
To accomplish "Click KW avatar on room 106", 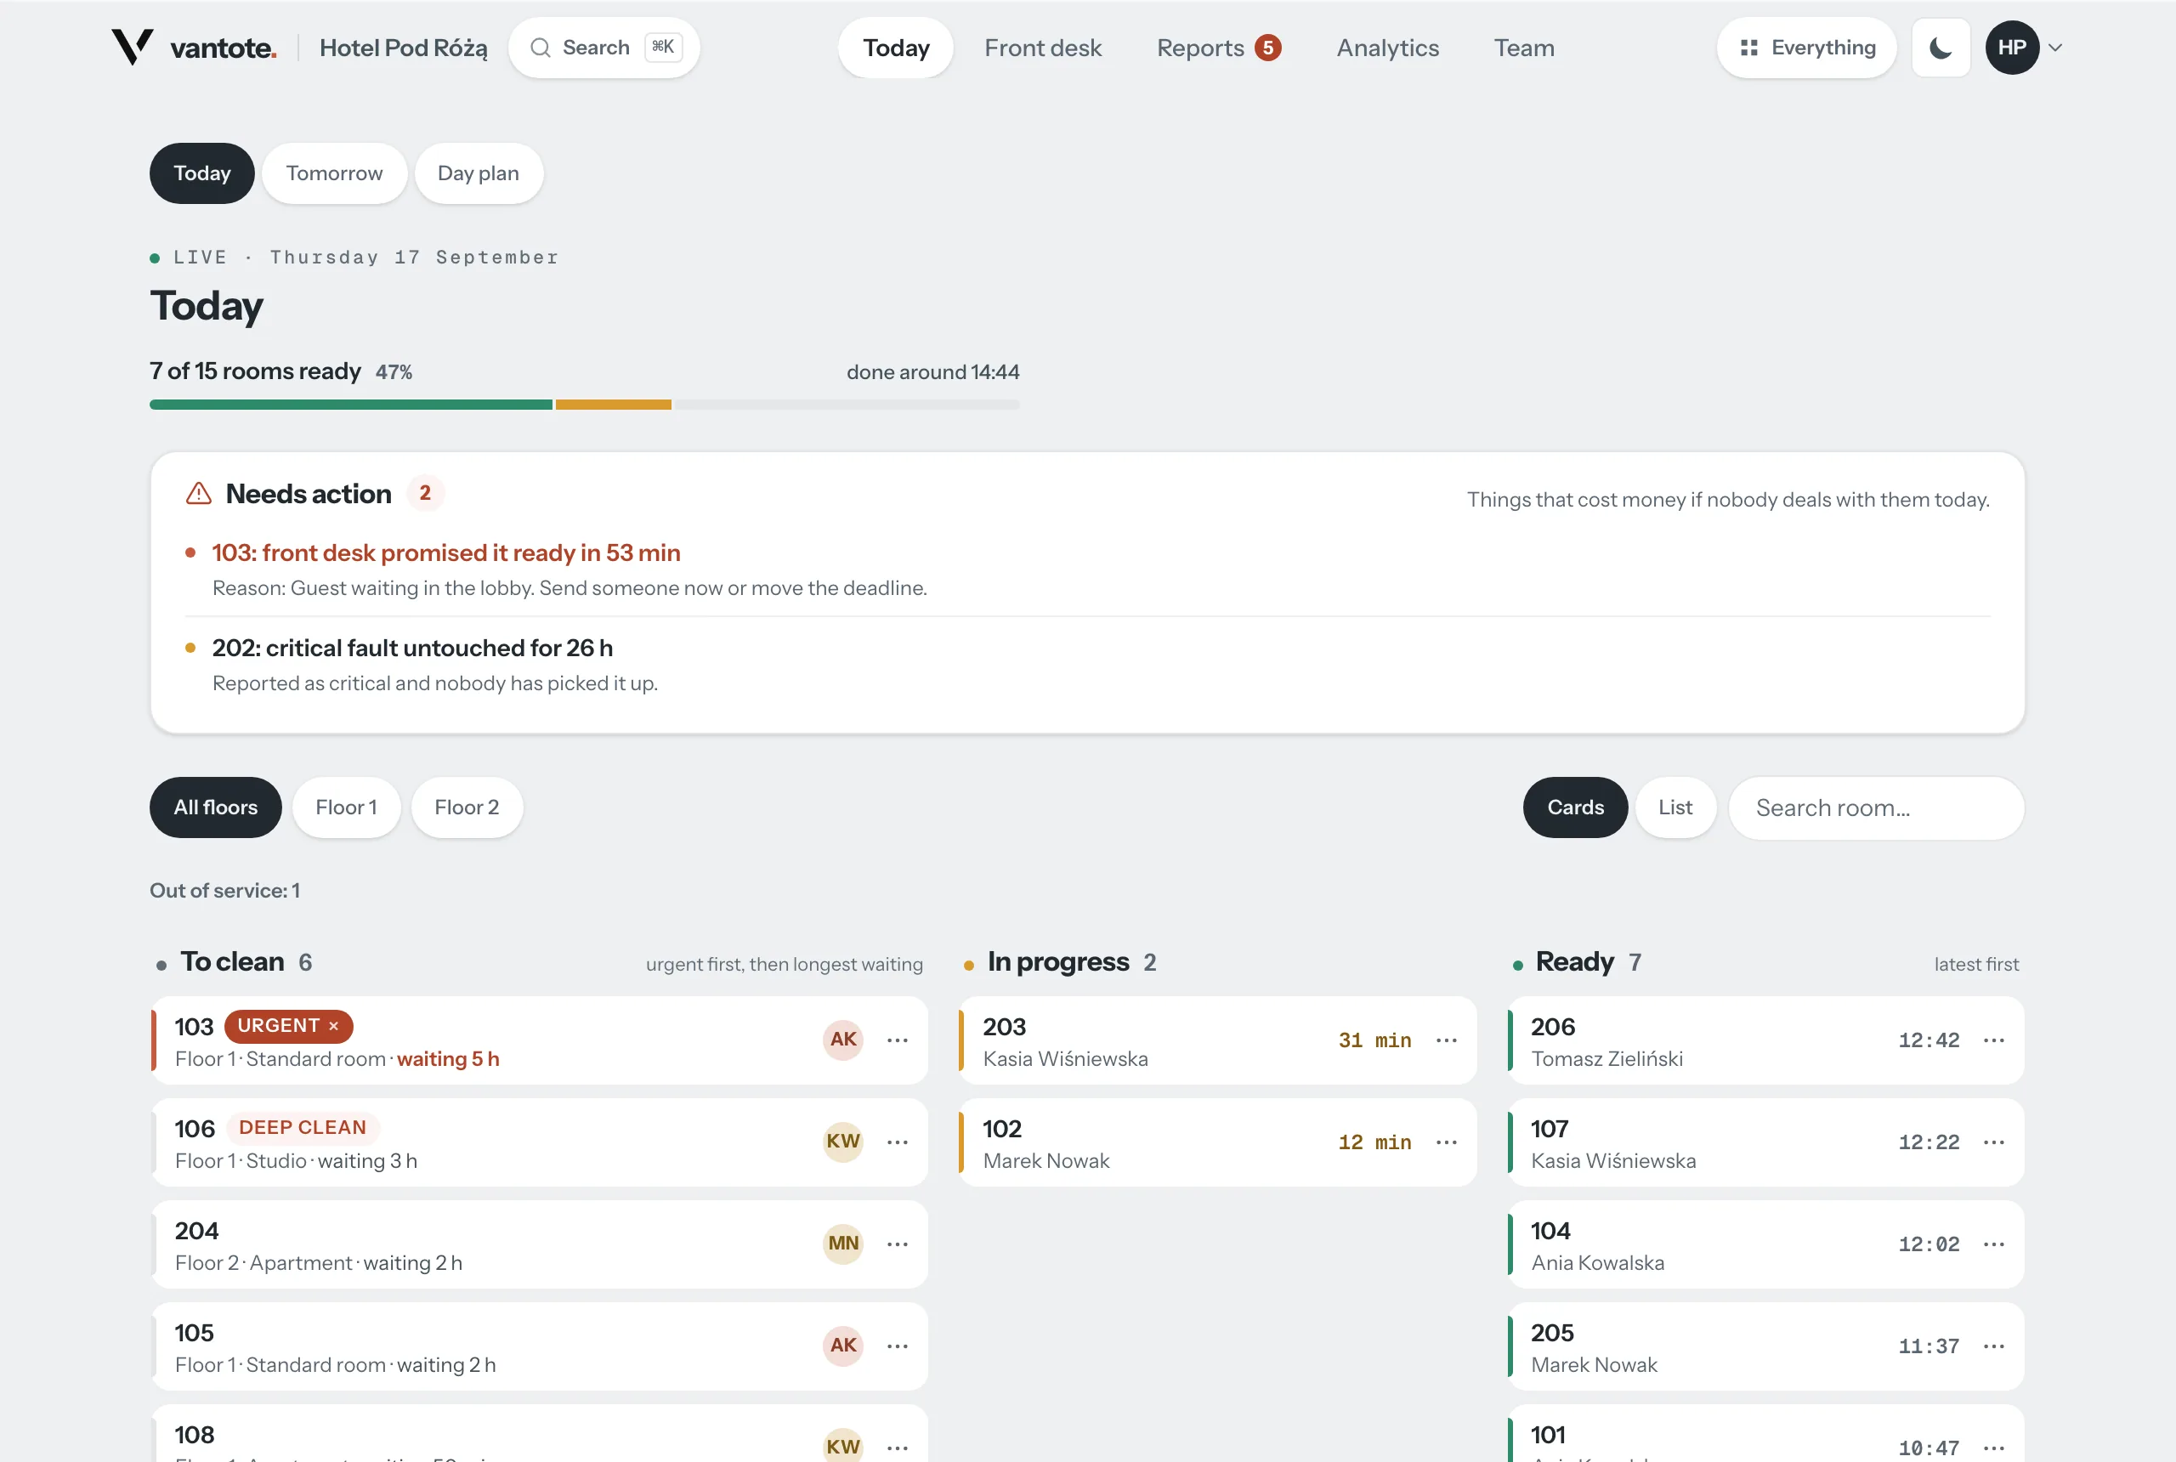I will coord(843,1142).
